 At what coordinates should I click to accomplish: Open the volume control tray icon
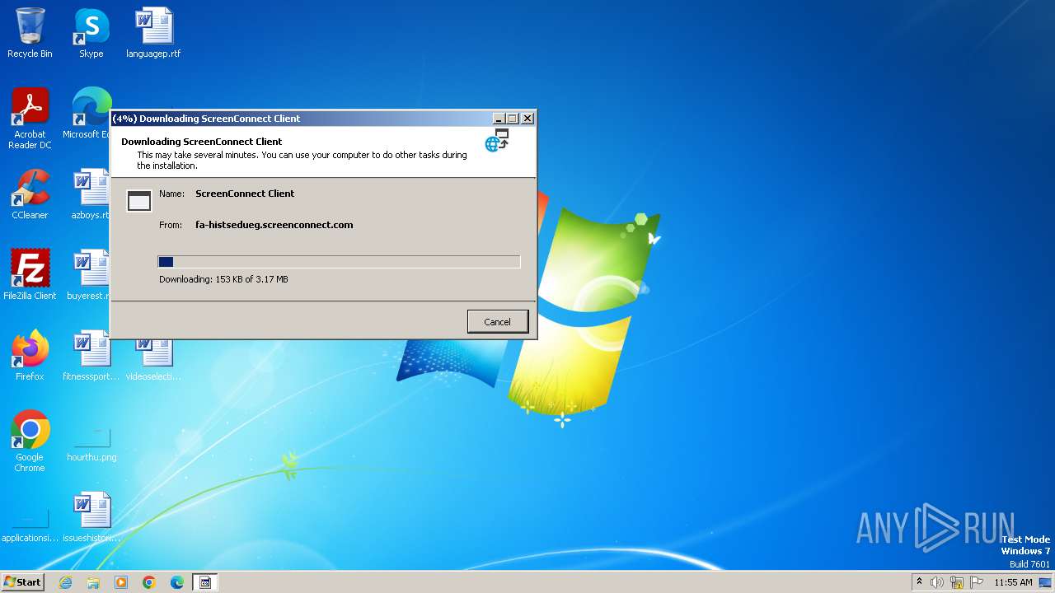pos(937,582)
